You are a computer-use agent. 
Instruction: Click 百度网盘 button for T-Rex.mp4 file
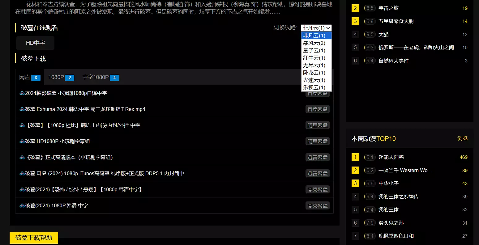click(317, 109)
